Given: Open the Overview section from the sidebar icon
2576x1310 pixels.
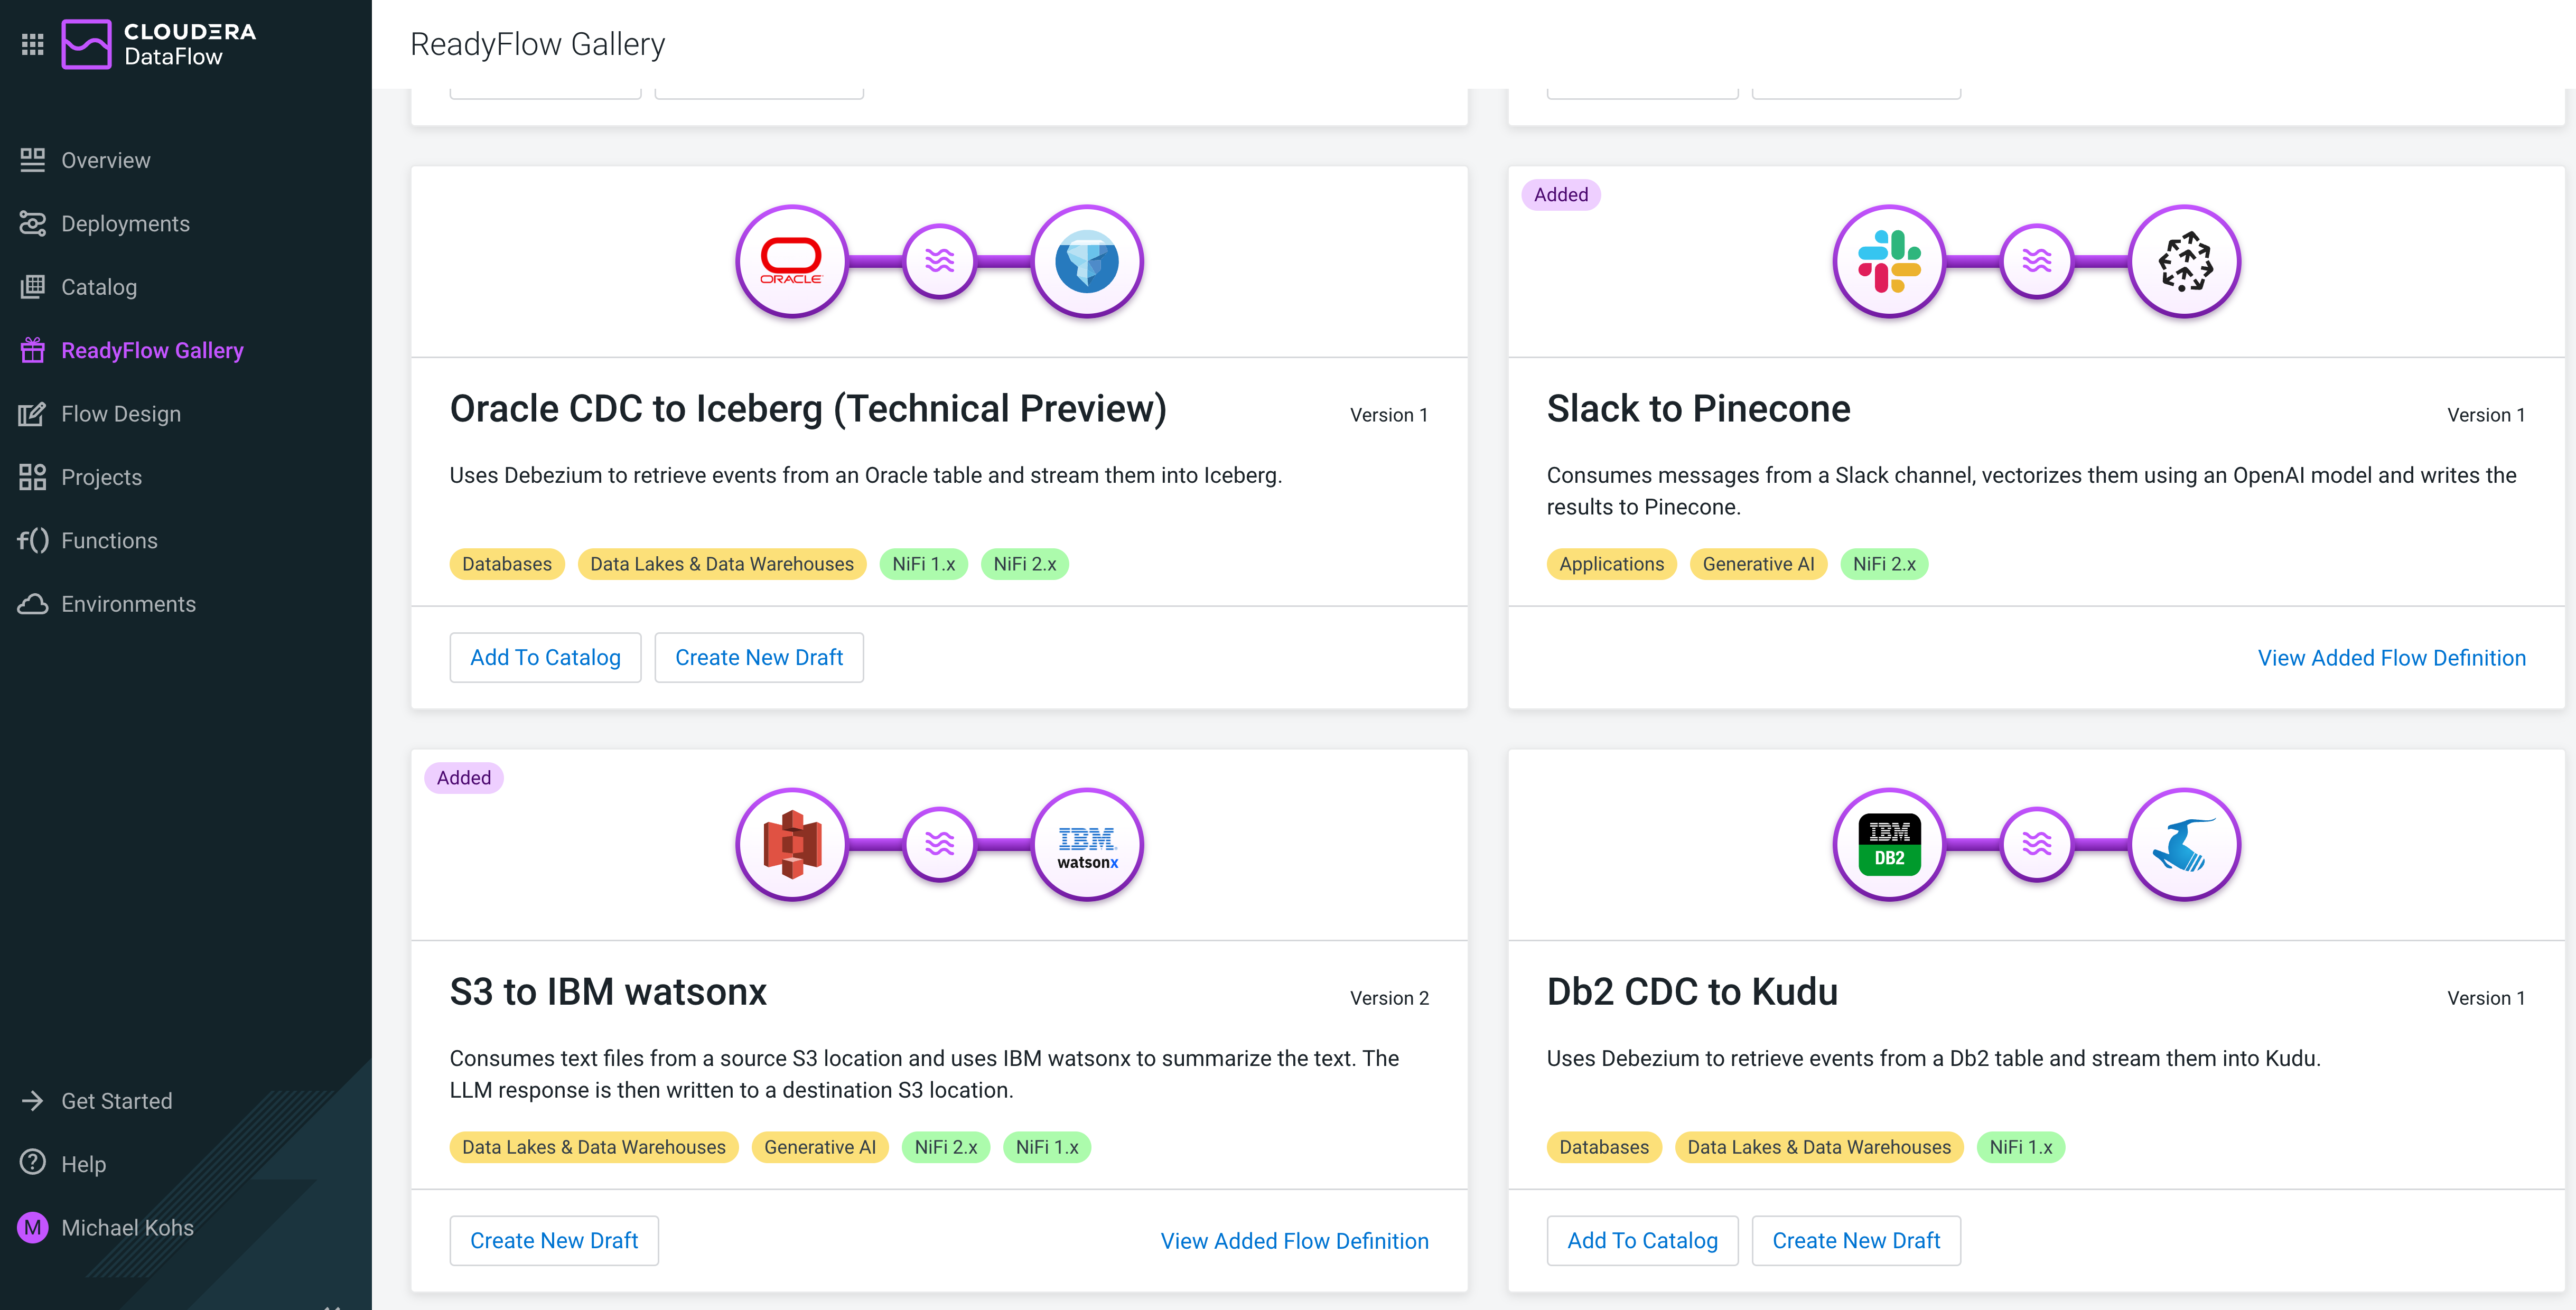Looking at the screenshot, I should tap(33, 160).
